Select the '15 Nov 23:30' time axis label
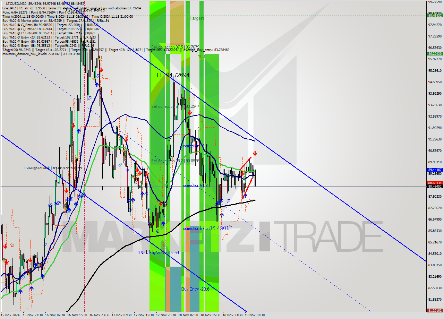 33,315
